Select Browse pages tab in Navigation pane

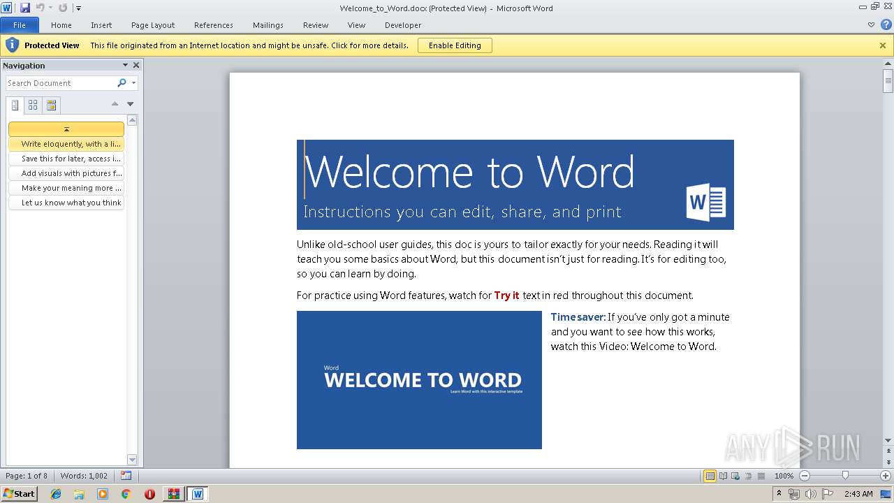click(33, 105)
